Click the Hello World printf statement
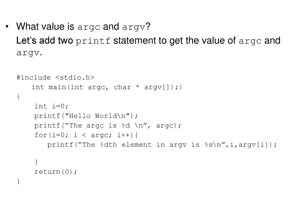 (86, 116)
